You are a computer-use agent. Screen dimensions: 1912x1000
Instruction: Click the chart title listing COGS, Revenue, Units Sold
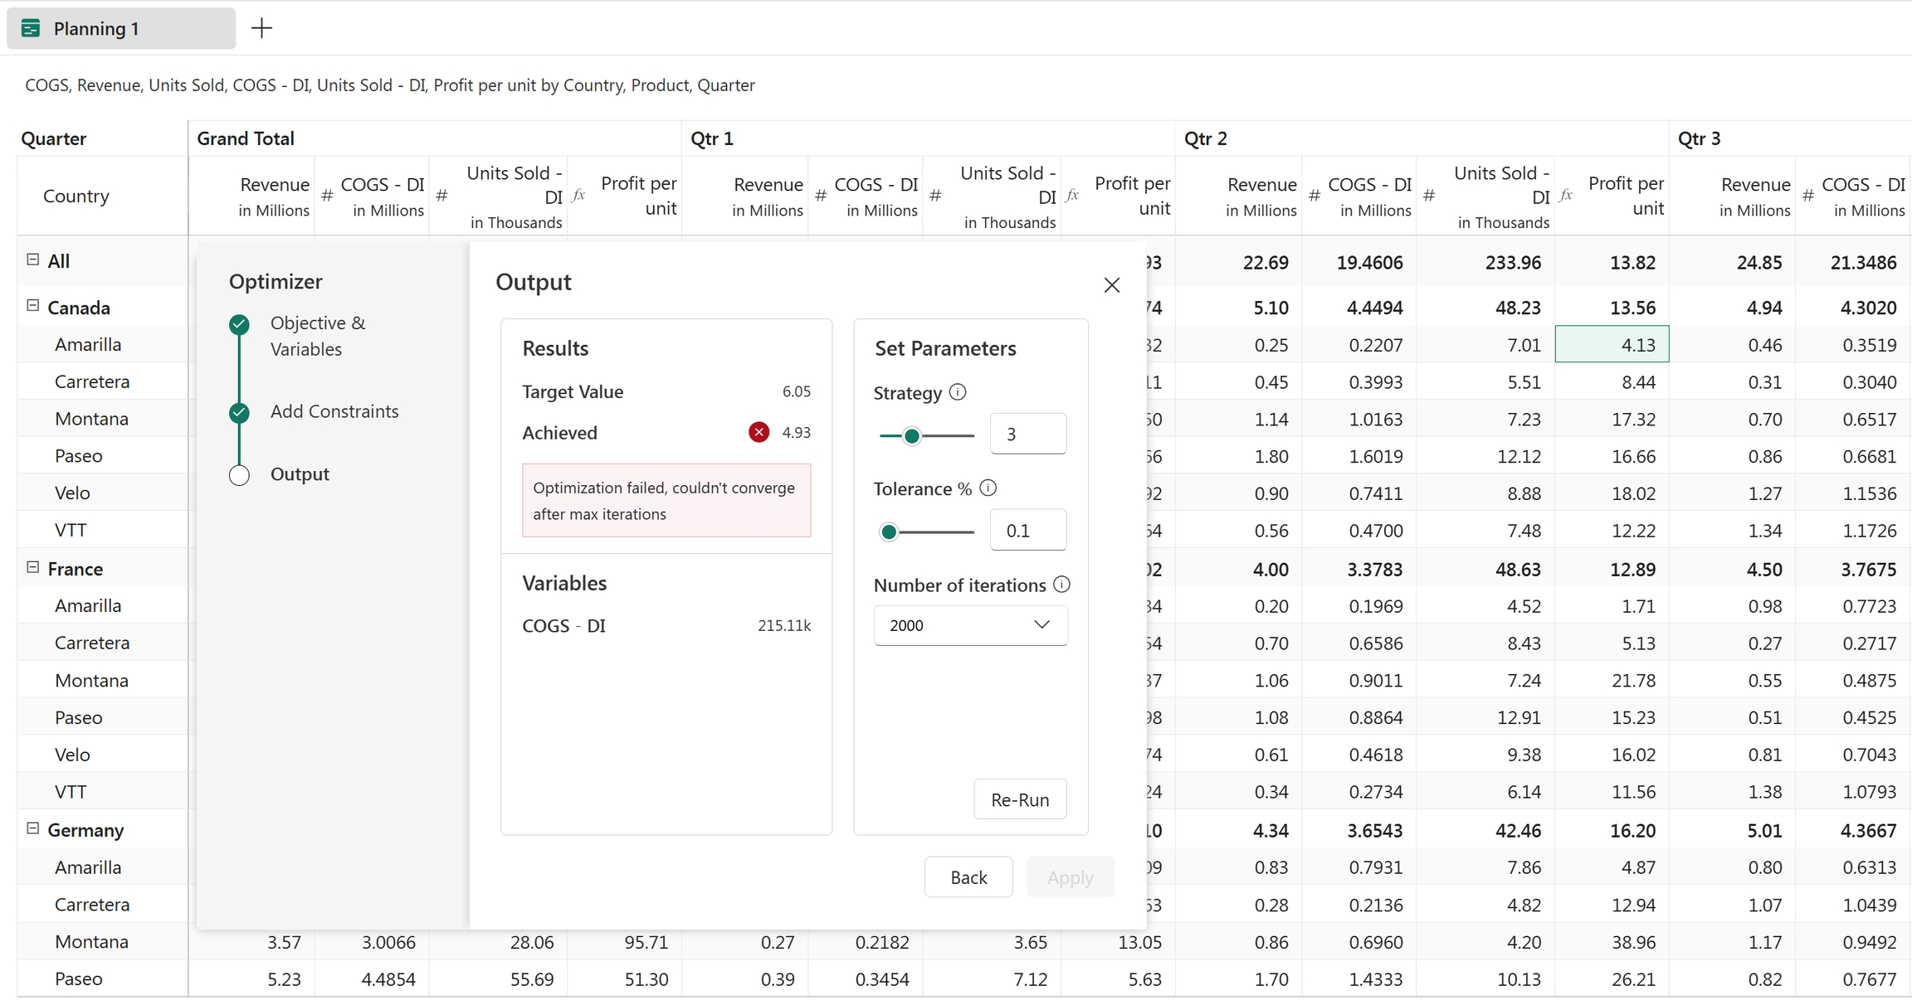coord(390,85)
